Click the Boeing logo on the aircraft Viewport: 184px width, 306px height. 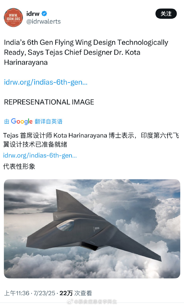tap(96, 228)
